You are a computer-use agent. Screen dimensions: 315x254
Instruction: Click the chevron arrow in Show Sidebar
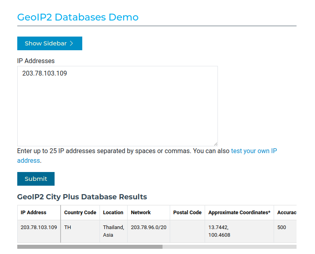tap(72, 43)
